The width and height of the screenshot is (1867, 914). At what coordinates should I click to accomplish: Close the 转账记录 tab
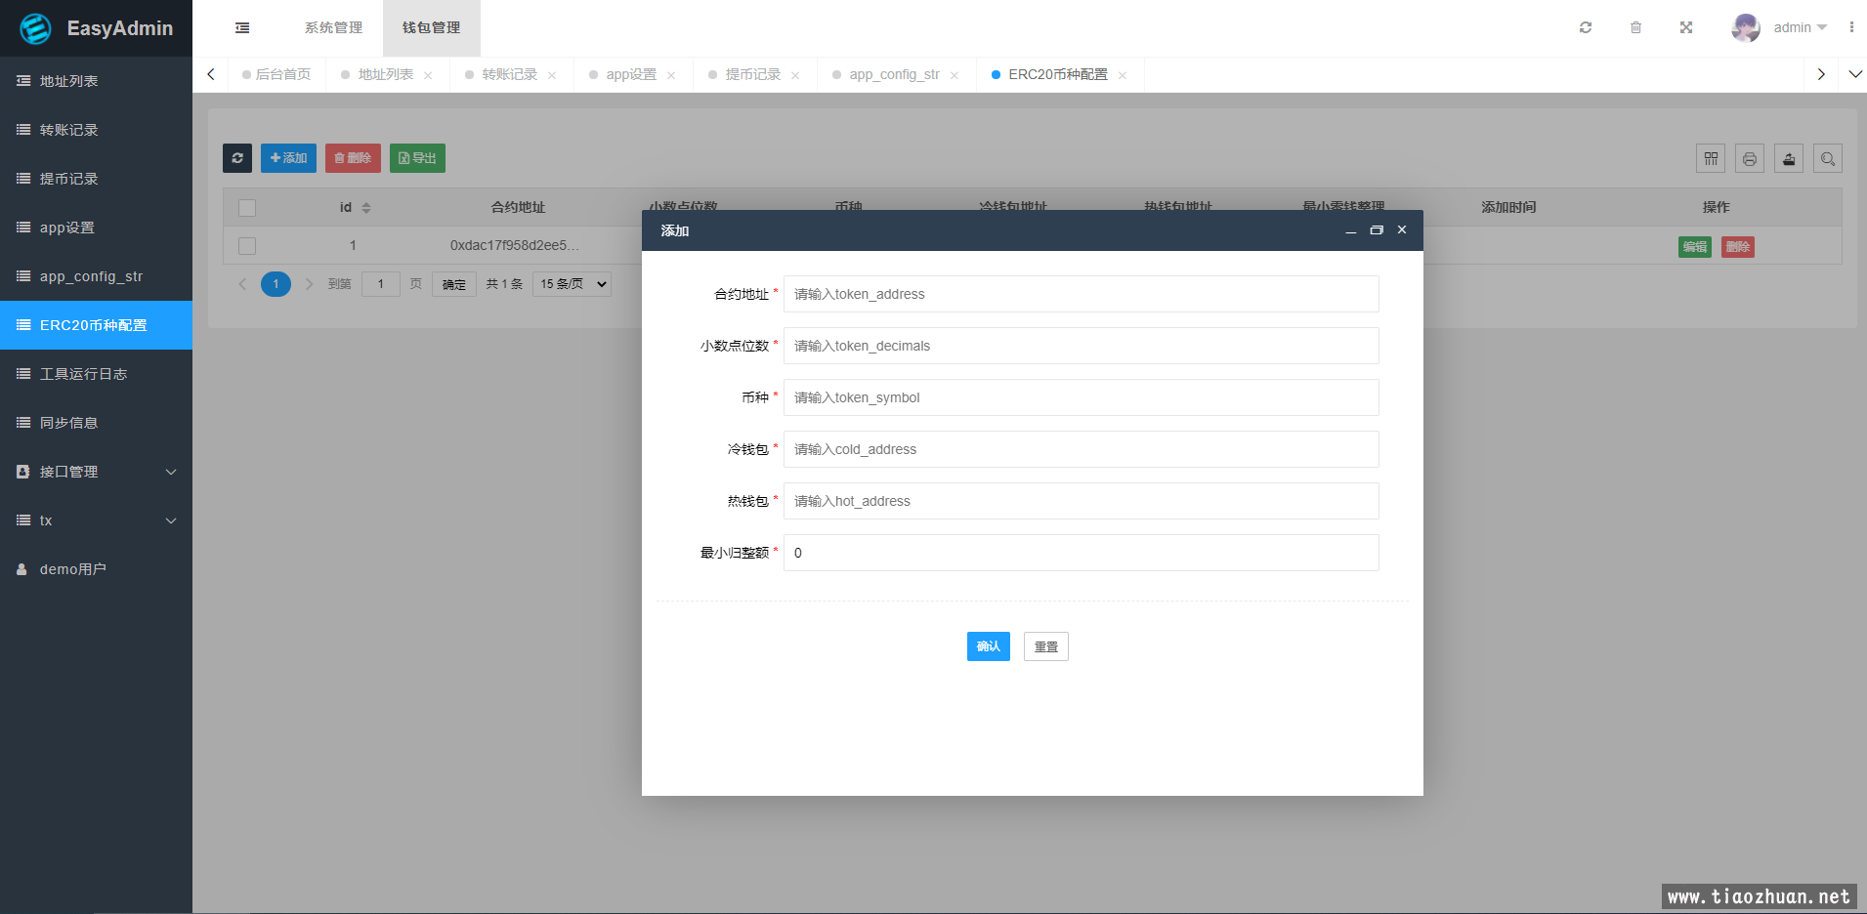point(552,75)
